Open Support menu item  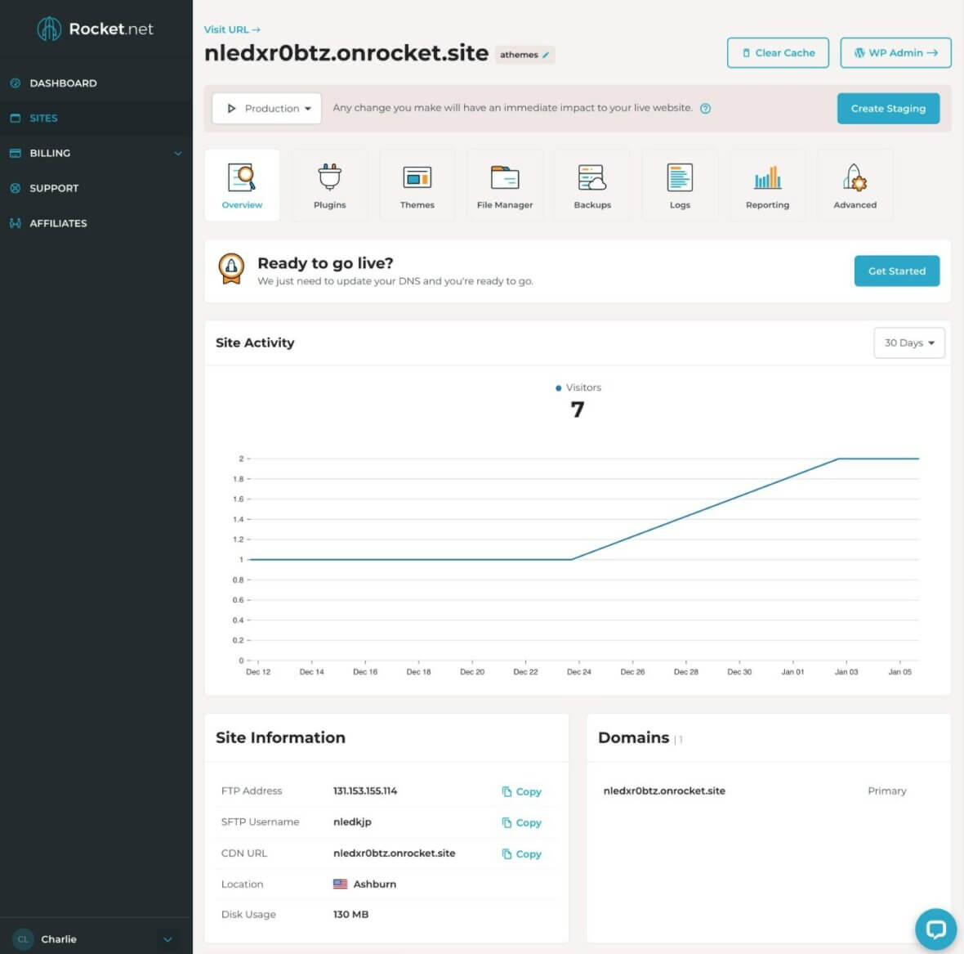(x=54, y=188)
